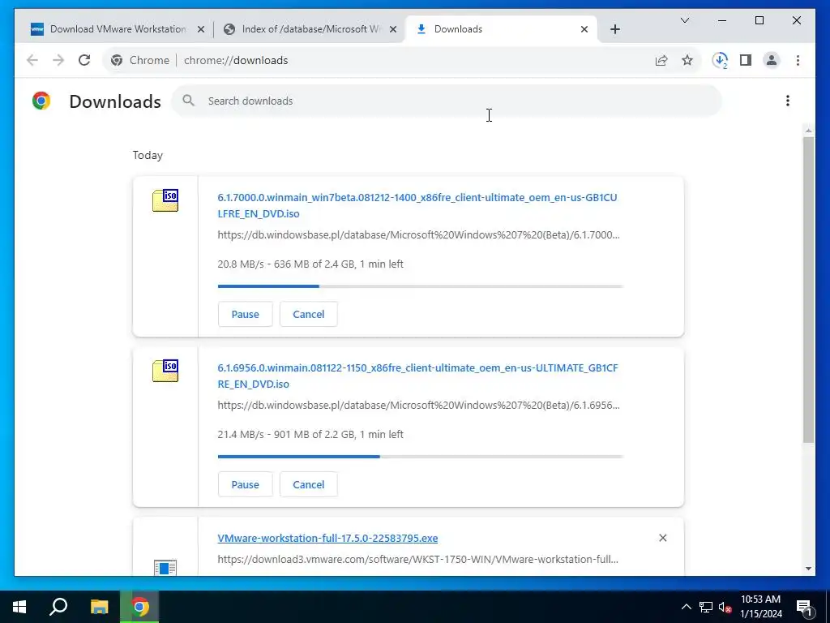Viewport: 830px width, 623px height.
Task: Go forward using the browser forward arrow
Action: pos(58,60)
